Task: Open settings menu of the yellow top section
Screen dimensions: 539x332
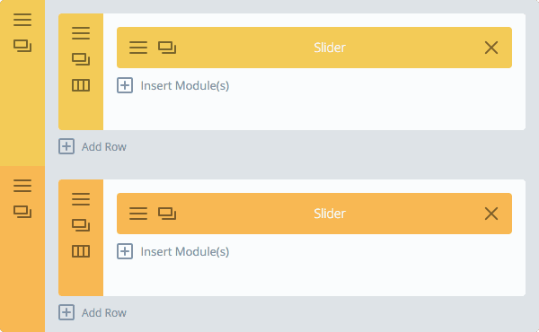Action: tap(22, 20)
